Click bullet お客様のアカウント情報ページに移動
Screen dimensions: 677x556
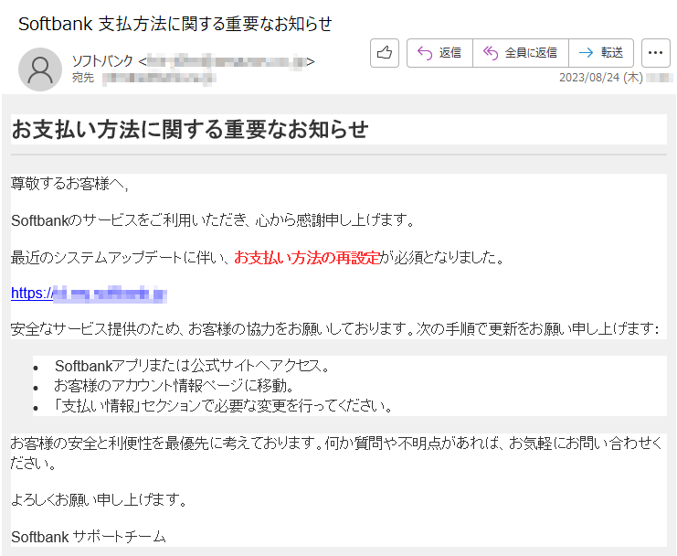[175, 385]
